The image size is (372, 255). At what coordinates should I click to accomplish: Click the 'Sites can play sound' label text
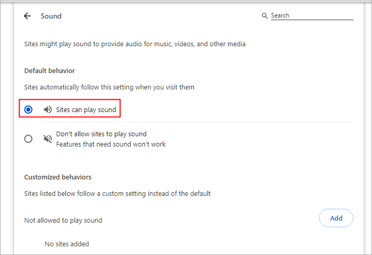click(x=86, y=110)
